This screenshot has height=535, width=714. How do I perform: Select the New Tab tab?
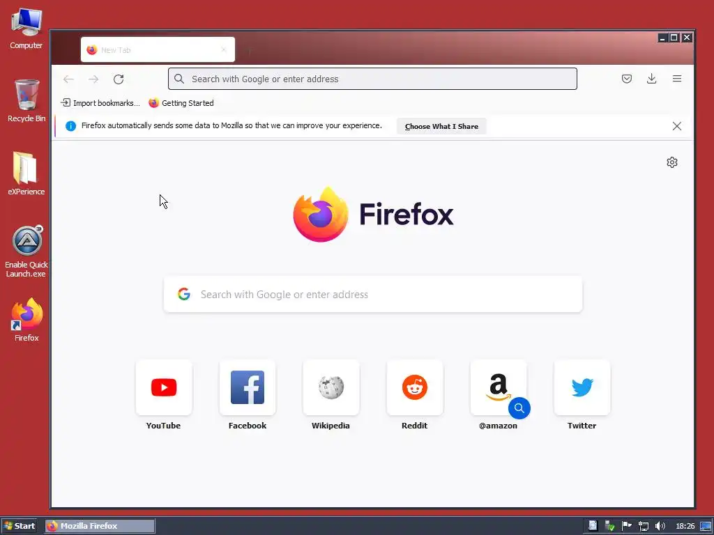pyautogui.click(x=158, y=49)
